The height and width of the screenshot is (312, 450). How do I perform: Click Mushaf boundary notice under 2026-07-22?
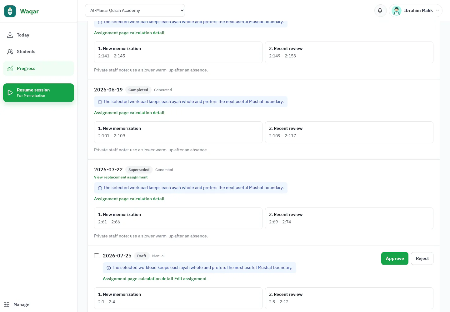pyautogui.click(x=191, y=188)
